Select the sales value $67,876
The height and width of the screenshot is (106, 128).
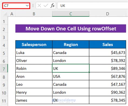coord(107,76)
